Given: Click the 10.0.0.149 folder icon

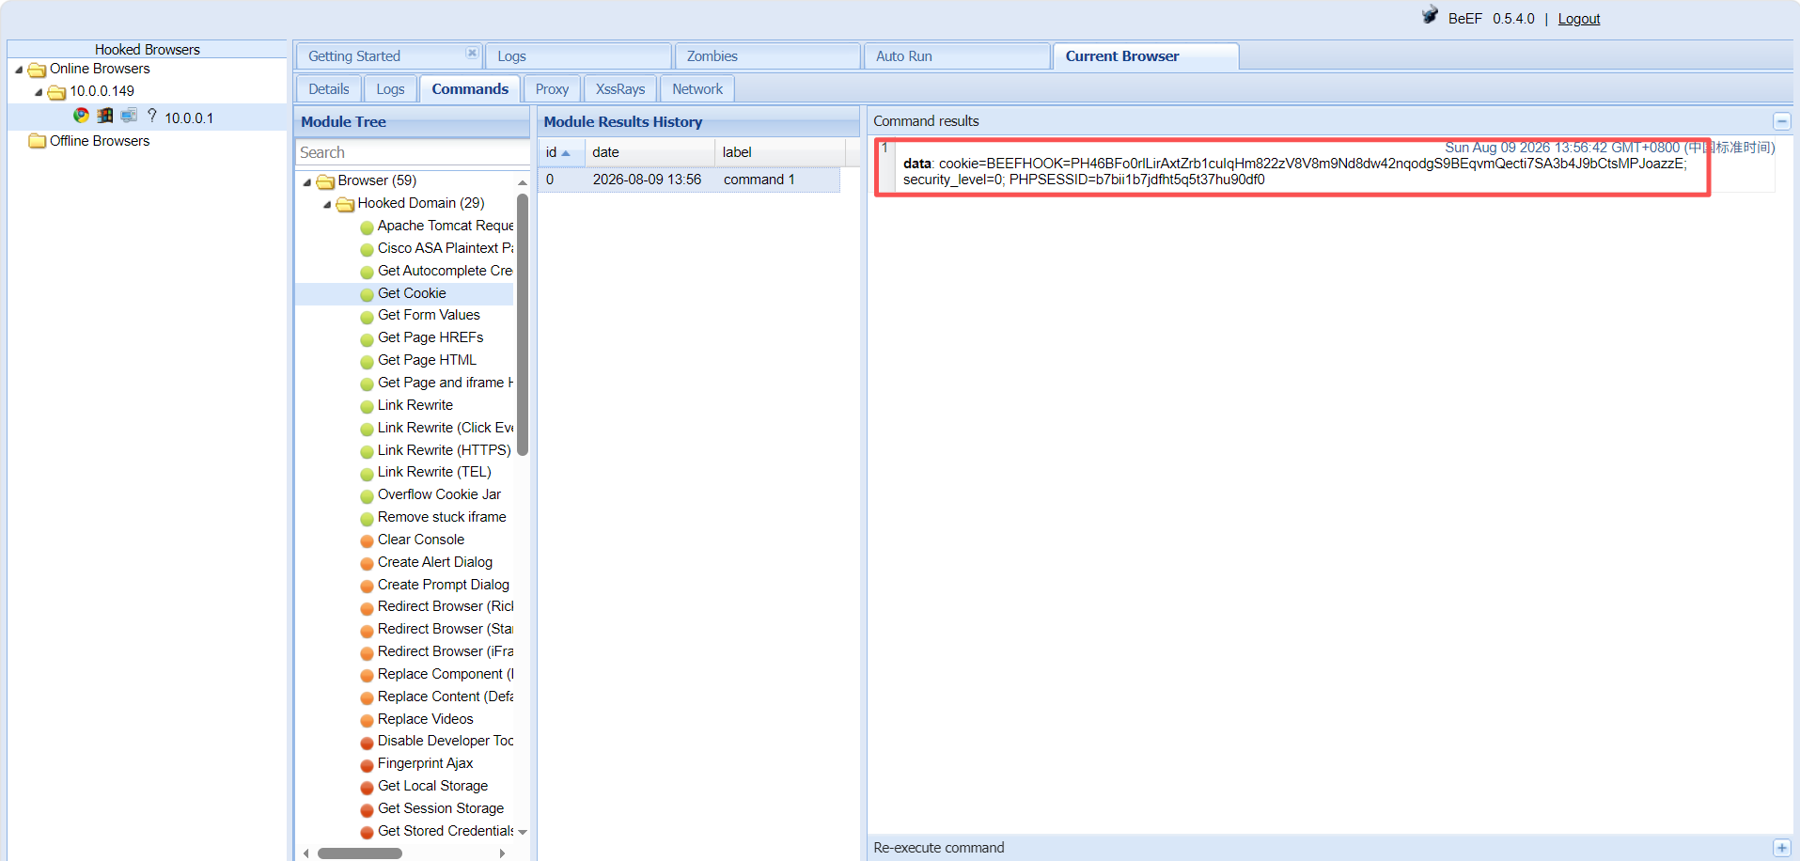Looking at the screenshot, I should 57,92.
